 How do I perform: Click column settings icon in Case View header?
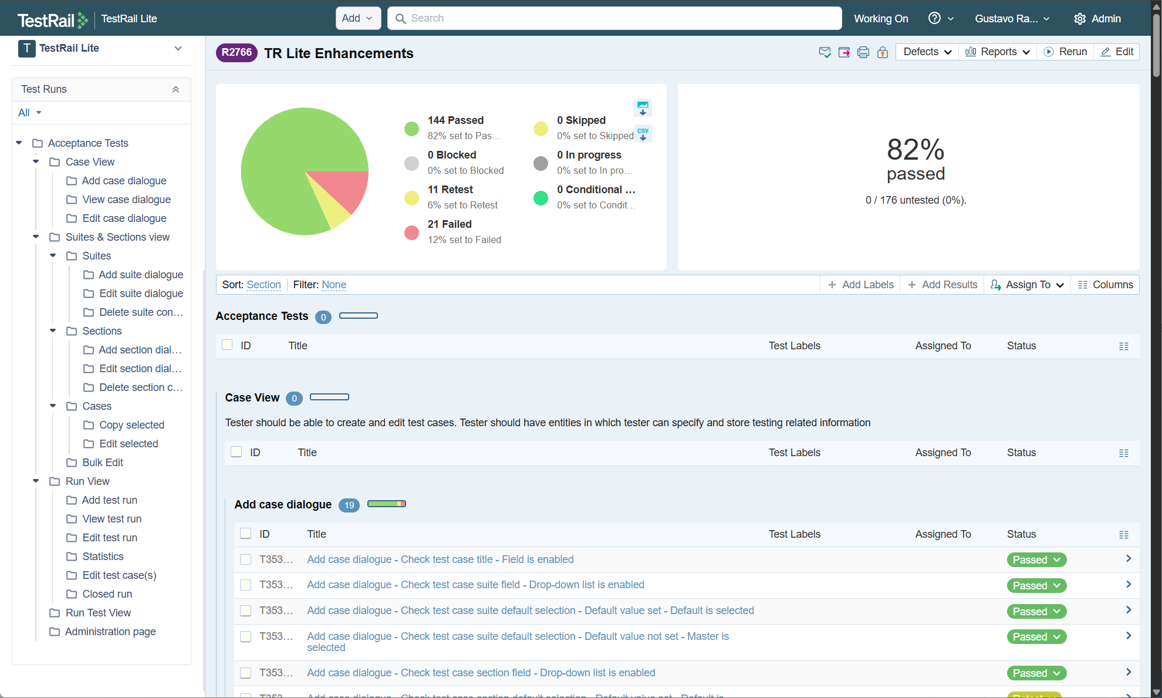1123,453
